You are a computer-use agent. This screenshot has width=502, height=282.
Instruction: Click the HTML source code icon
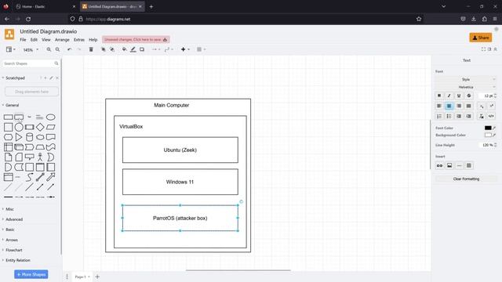click(492, 116)
